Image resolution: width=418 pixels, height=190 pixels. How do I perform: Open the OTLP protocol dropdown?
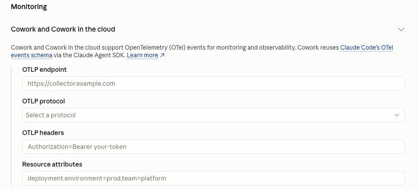[213, 115]
